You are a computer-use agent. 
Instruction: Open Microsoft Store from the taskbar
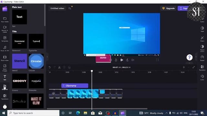click(x=93, y=113)
